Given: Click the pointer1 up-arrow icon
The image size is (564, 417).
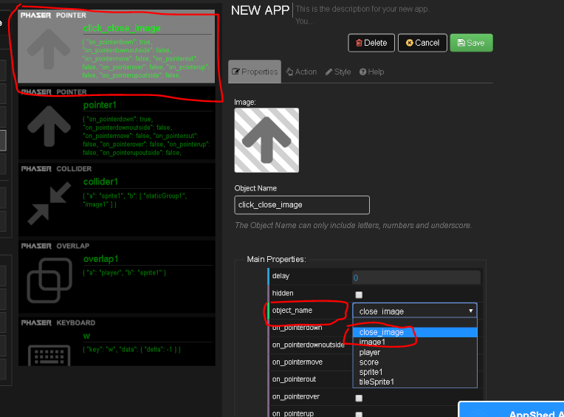Looking at the screenshot, I should point(49,126).
